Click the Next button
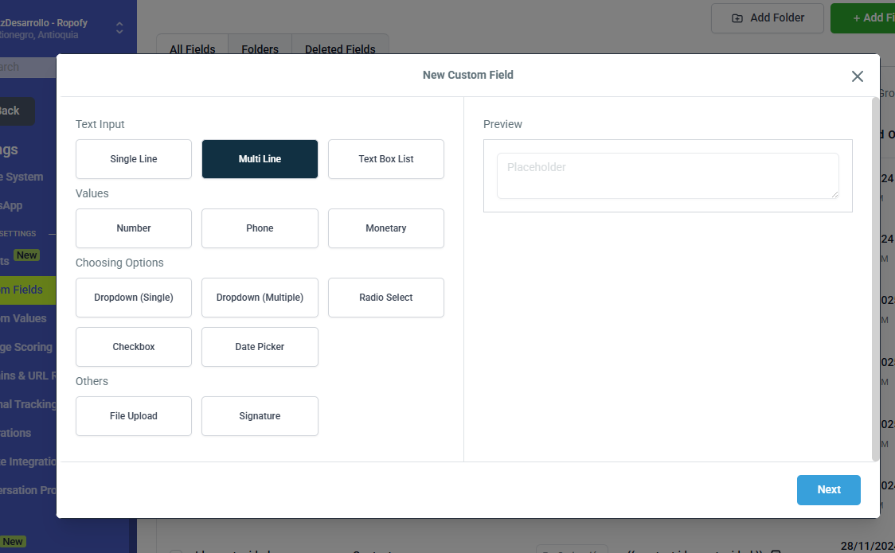Screen dimensions: 895x553 pos(828,490)
